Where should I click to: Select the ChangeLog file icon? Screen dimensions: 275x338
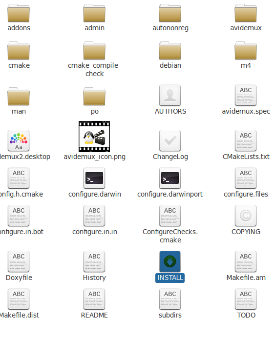click(170, 140)
